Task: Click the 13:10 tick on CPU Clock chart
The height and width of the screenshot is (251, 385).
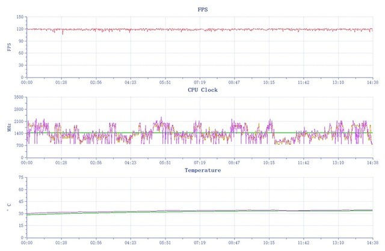Action: click(x=338, y=163)
